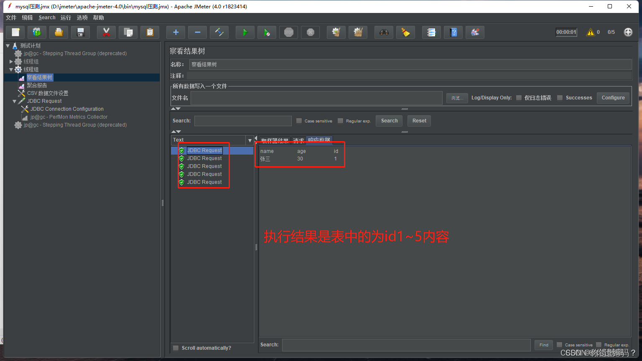This screenshot has height=361, width=642.
Task: Collapse the 测试计划 root node
Action: [8, 46]
